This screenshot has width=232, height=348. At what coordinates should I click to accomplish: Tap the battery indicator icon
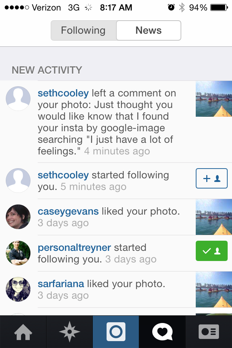pyautogui.click(x=219, y=8)
